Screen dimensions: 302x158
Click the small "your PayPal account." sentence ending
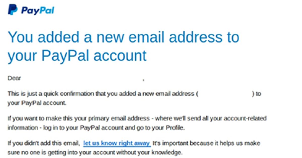pos(37,103)
